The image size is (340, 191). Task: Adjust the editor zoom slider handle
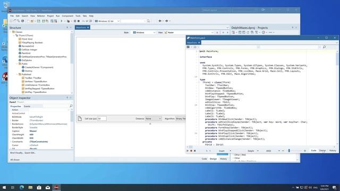coord(289,151)
